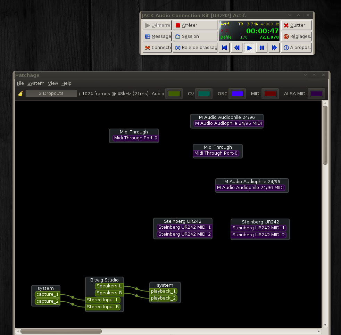Click the ALSA MIDI purple color swatch
This screenshot has width=341, height=335.
click(316, 93)
